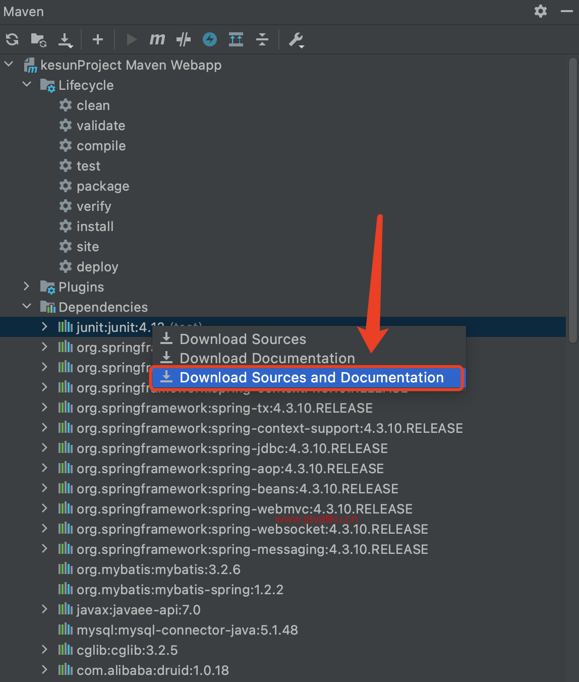
Task: Click the Lifecycle folder icon
Action: tap(48, 85)
